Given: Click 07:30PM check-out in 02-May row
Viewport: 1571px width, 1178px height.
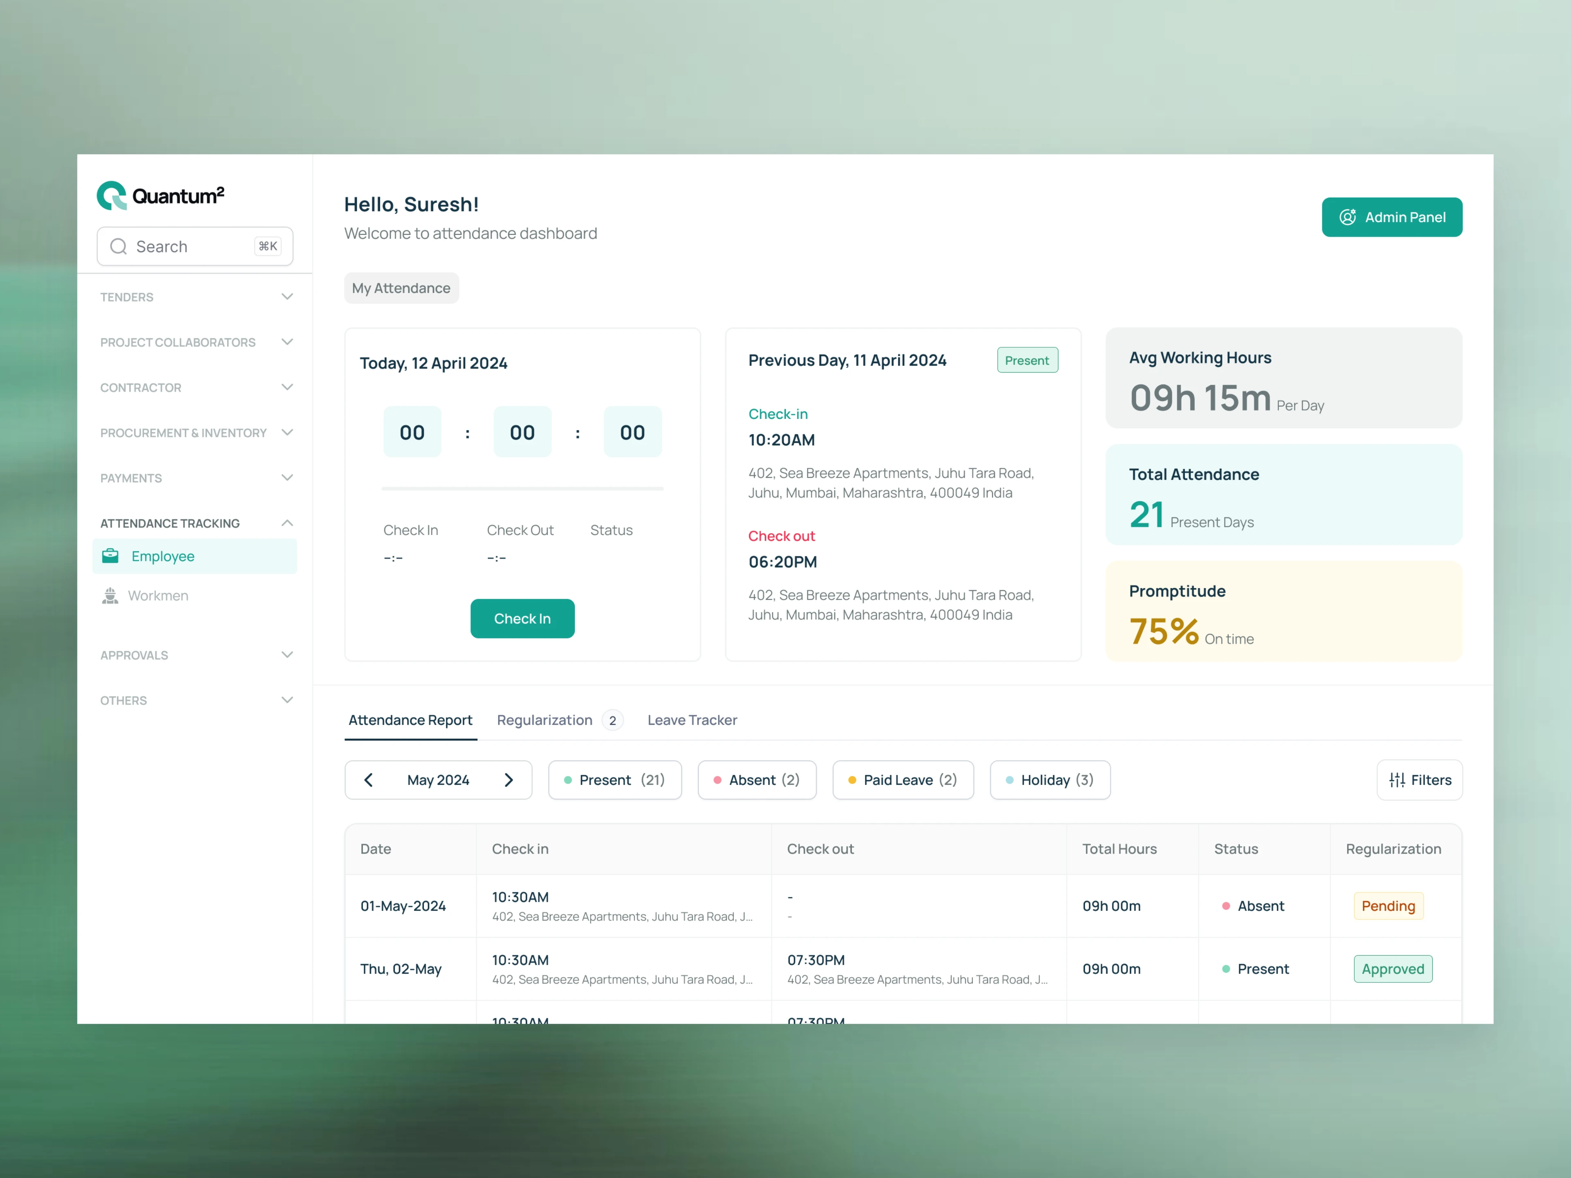Looking at the screenshot, I should (815, 960).
